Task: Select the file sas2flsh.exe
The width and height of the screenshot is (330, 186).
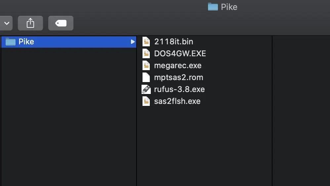Action: click(177, 101)
